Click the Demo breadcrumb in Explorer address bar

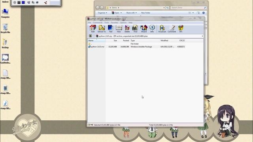(114, 7)
